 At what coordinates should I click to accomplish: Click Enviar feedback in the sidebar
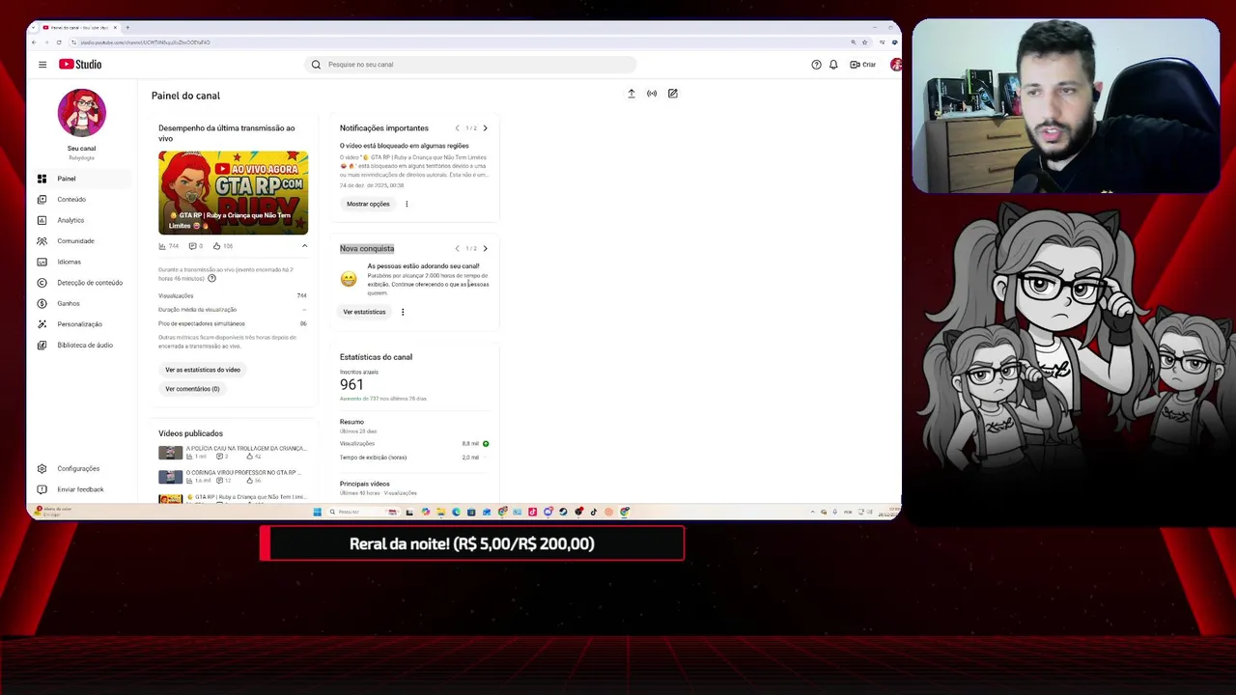(81, 489)
